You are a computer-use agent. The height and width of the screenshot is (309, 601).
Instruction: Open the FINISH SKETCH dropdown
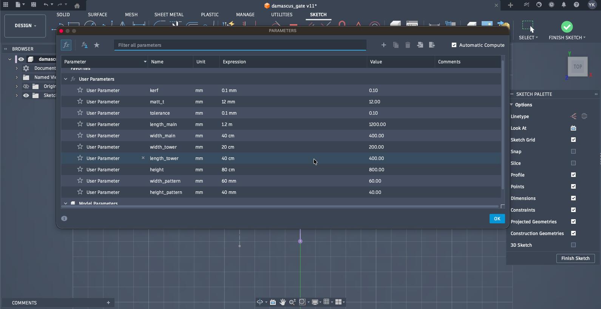pos(567,37)
